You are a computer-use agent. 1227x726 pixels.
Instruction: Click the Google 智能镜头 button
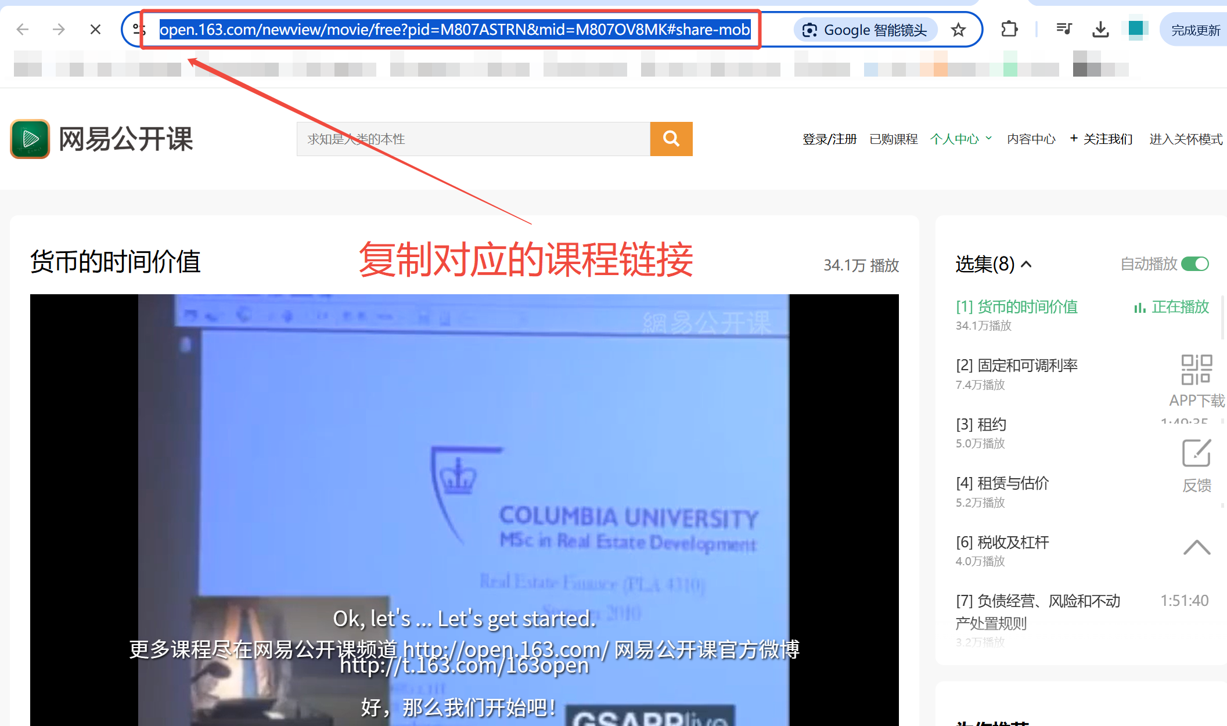click(865, 30)
